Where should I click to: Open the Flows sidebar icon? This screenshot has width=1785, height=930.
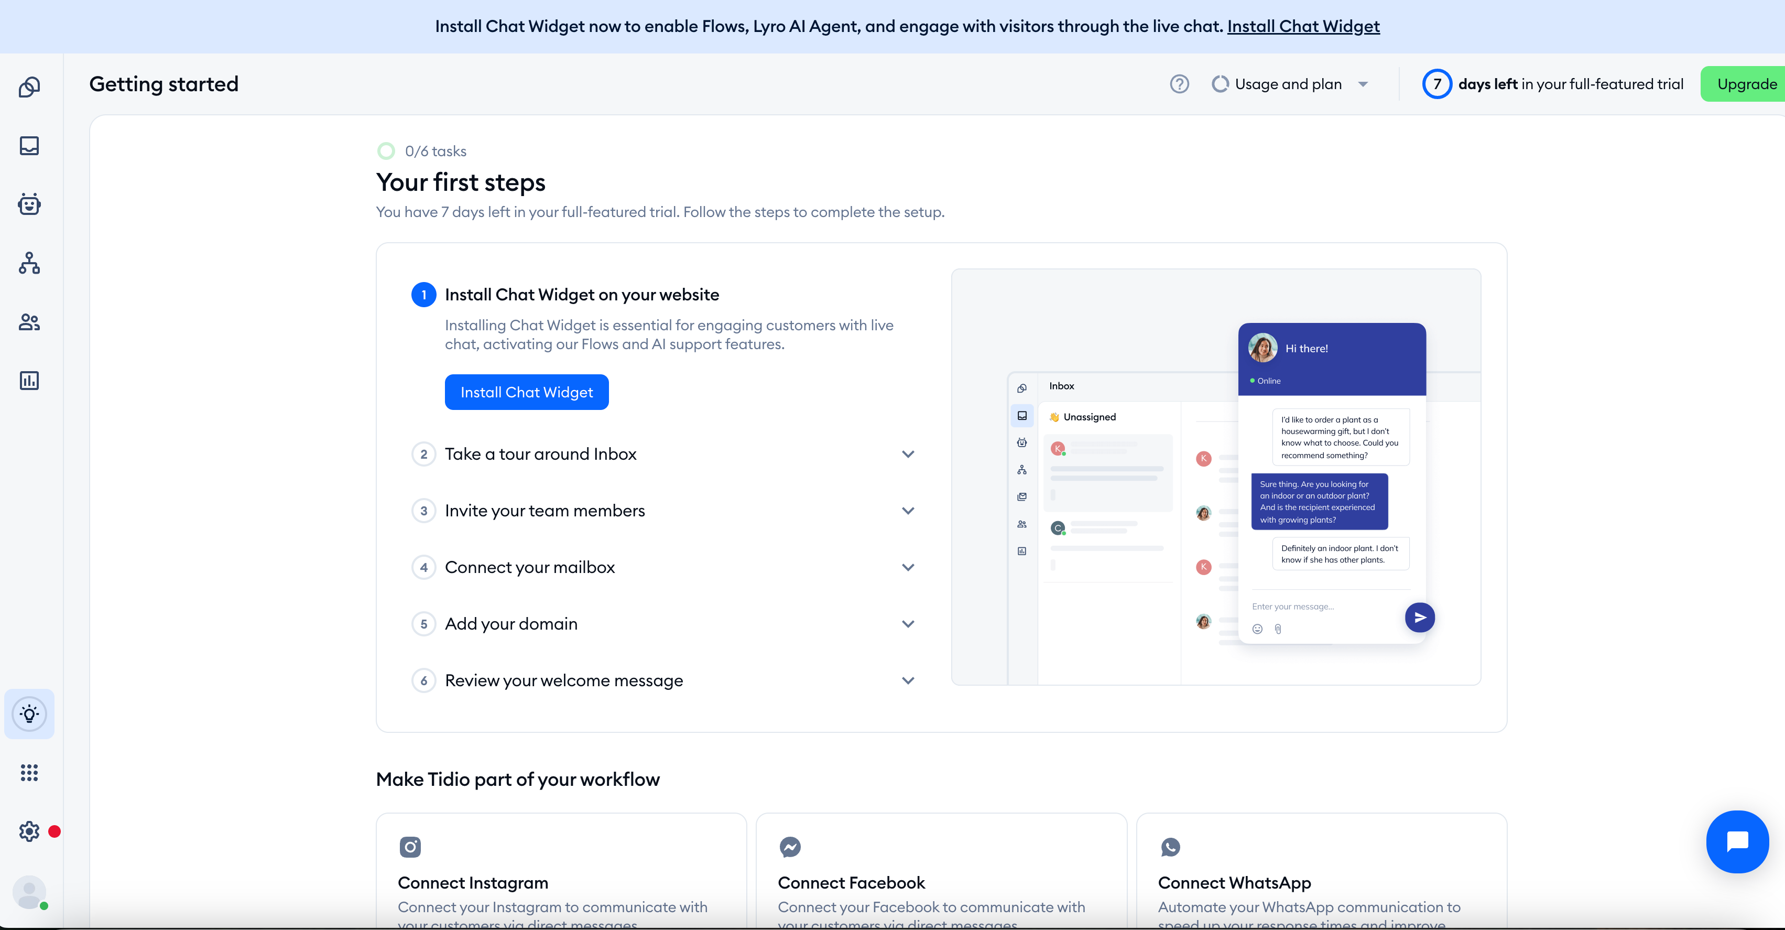coord(29,263)
